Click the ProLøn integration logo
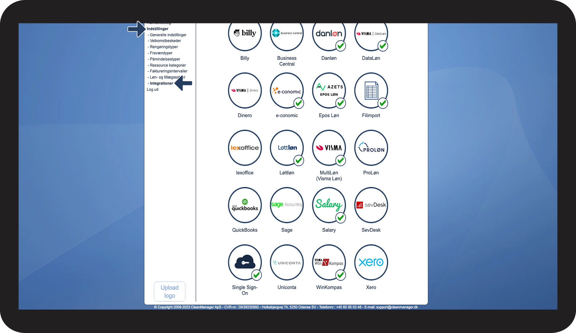This screenshot has height=333, width=576. coord(371,148)
